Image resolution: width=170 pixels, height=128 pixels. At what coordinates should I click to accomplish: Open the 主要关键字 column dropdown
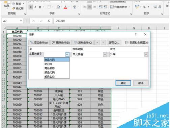tap(67, 55)
